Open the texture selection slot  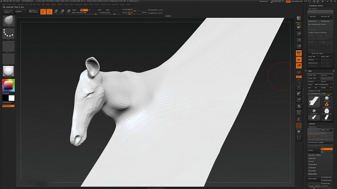coord(8,59)
